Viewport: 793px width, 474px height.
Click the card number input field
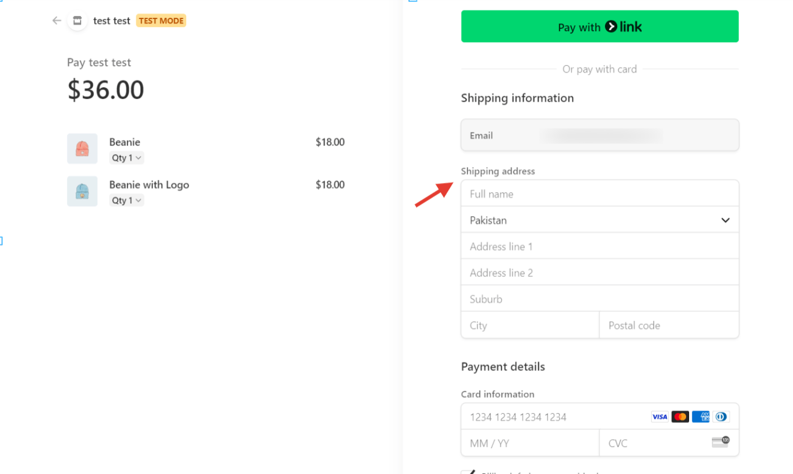point(553,417)
